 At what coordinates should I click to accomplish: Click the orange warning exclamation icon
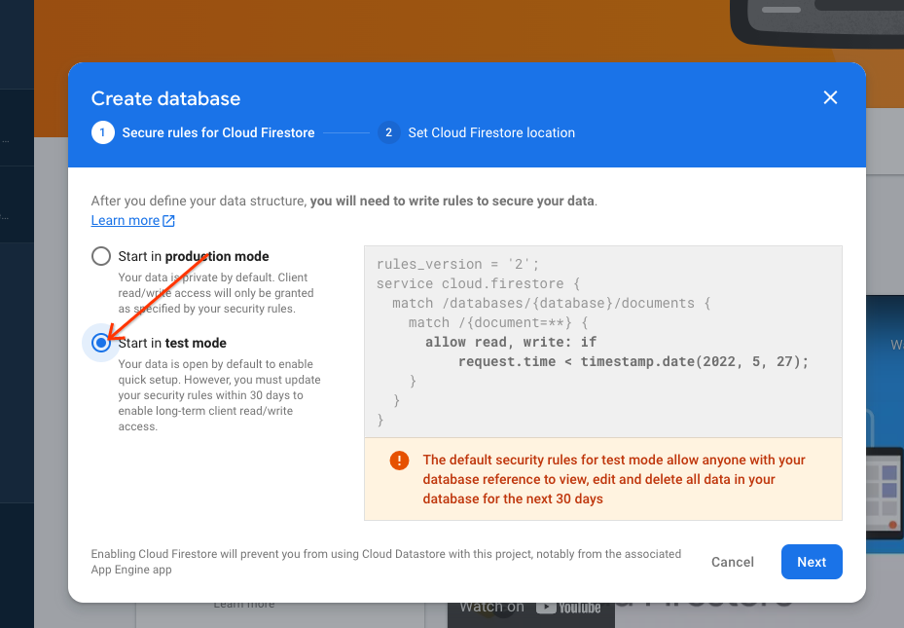pos(399,461)
